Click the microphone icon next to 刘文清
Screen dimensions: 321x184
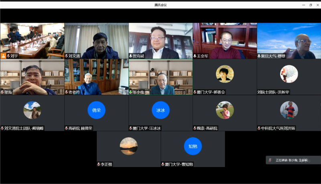[x=67, y=56]
